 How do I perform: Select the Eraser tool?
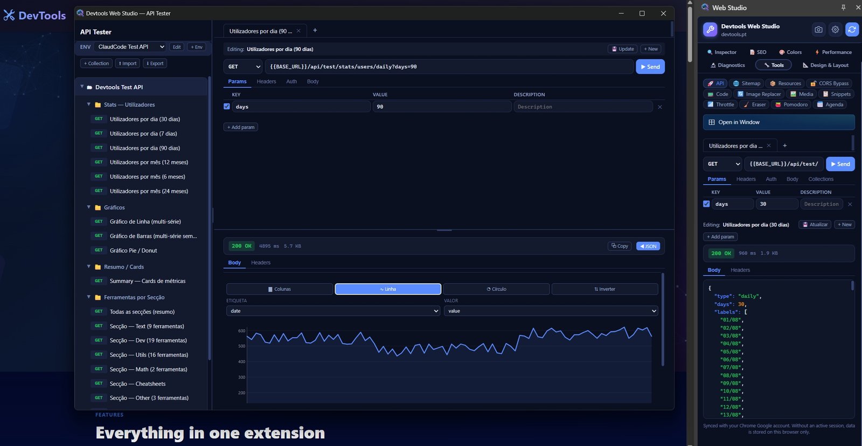click(754, 104)
